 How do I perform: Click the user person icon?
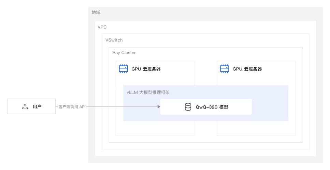25,107
